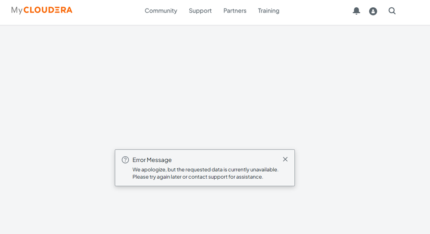The image size is (430, 234).
Task: Click the "Please try again later" text line
Action: (198, 176)
